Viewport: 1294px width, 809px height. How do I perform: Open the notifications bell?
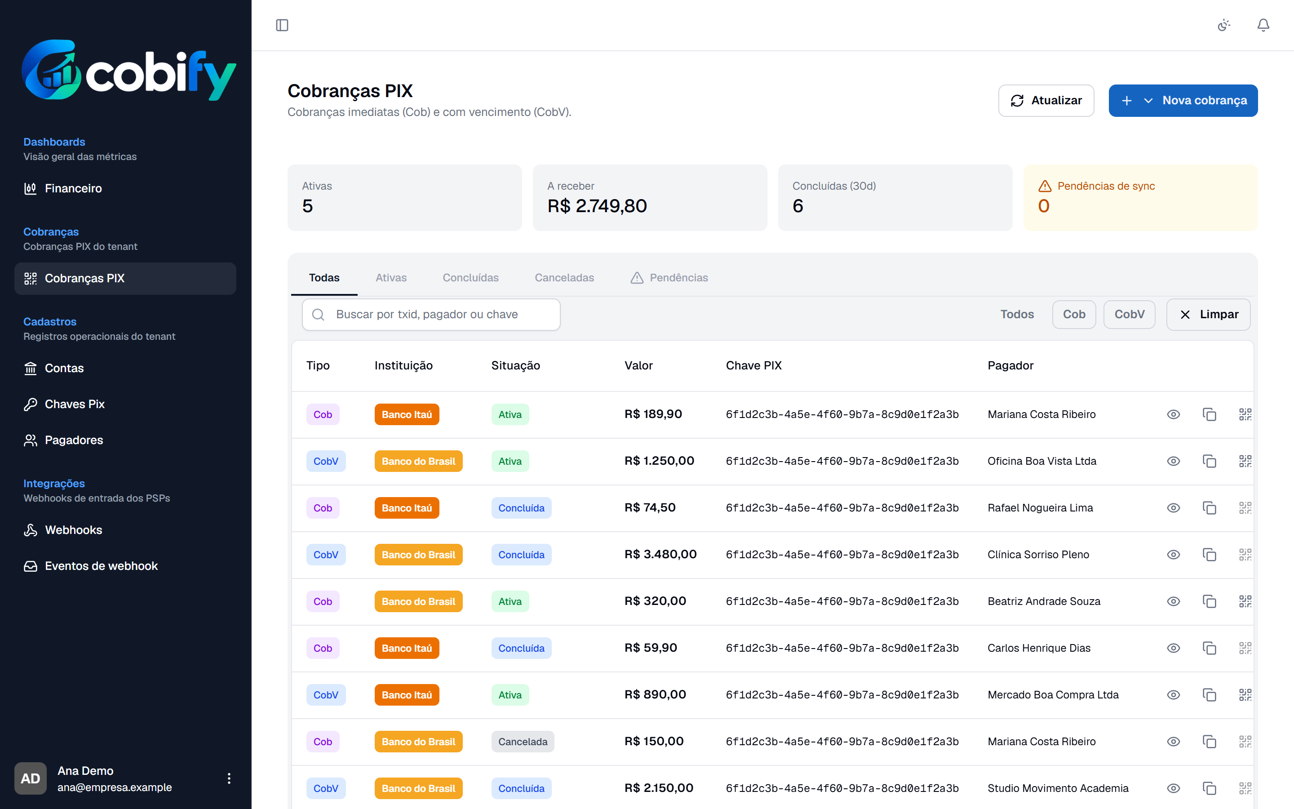[x=1263, y=25]
